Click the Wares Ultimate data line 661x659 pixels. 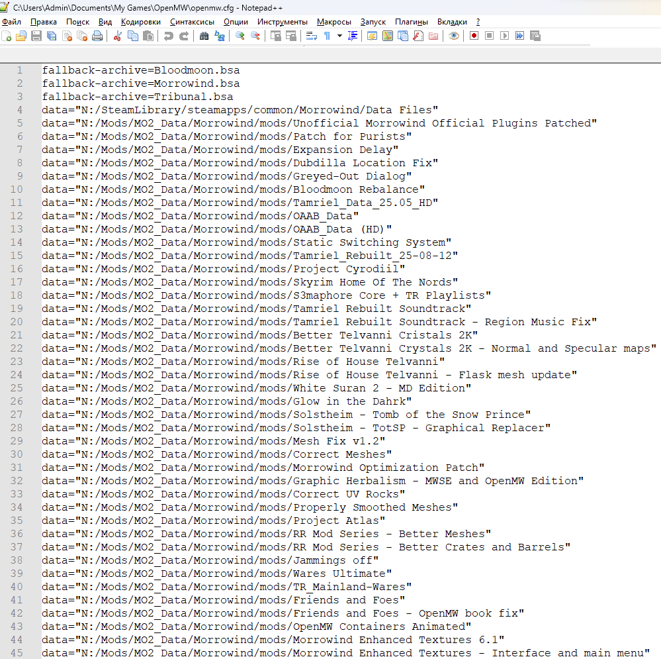(216, 574)
